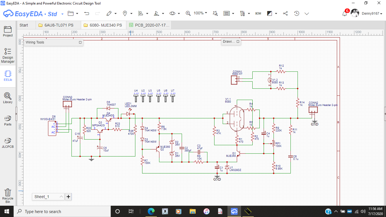Expand the Align menu arrow
386x217 pixels.
click(147, 13)
